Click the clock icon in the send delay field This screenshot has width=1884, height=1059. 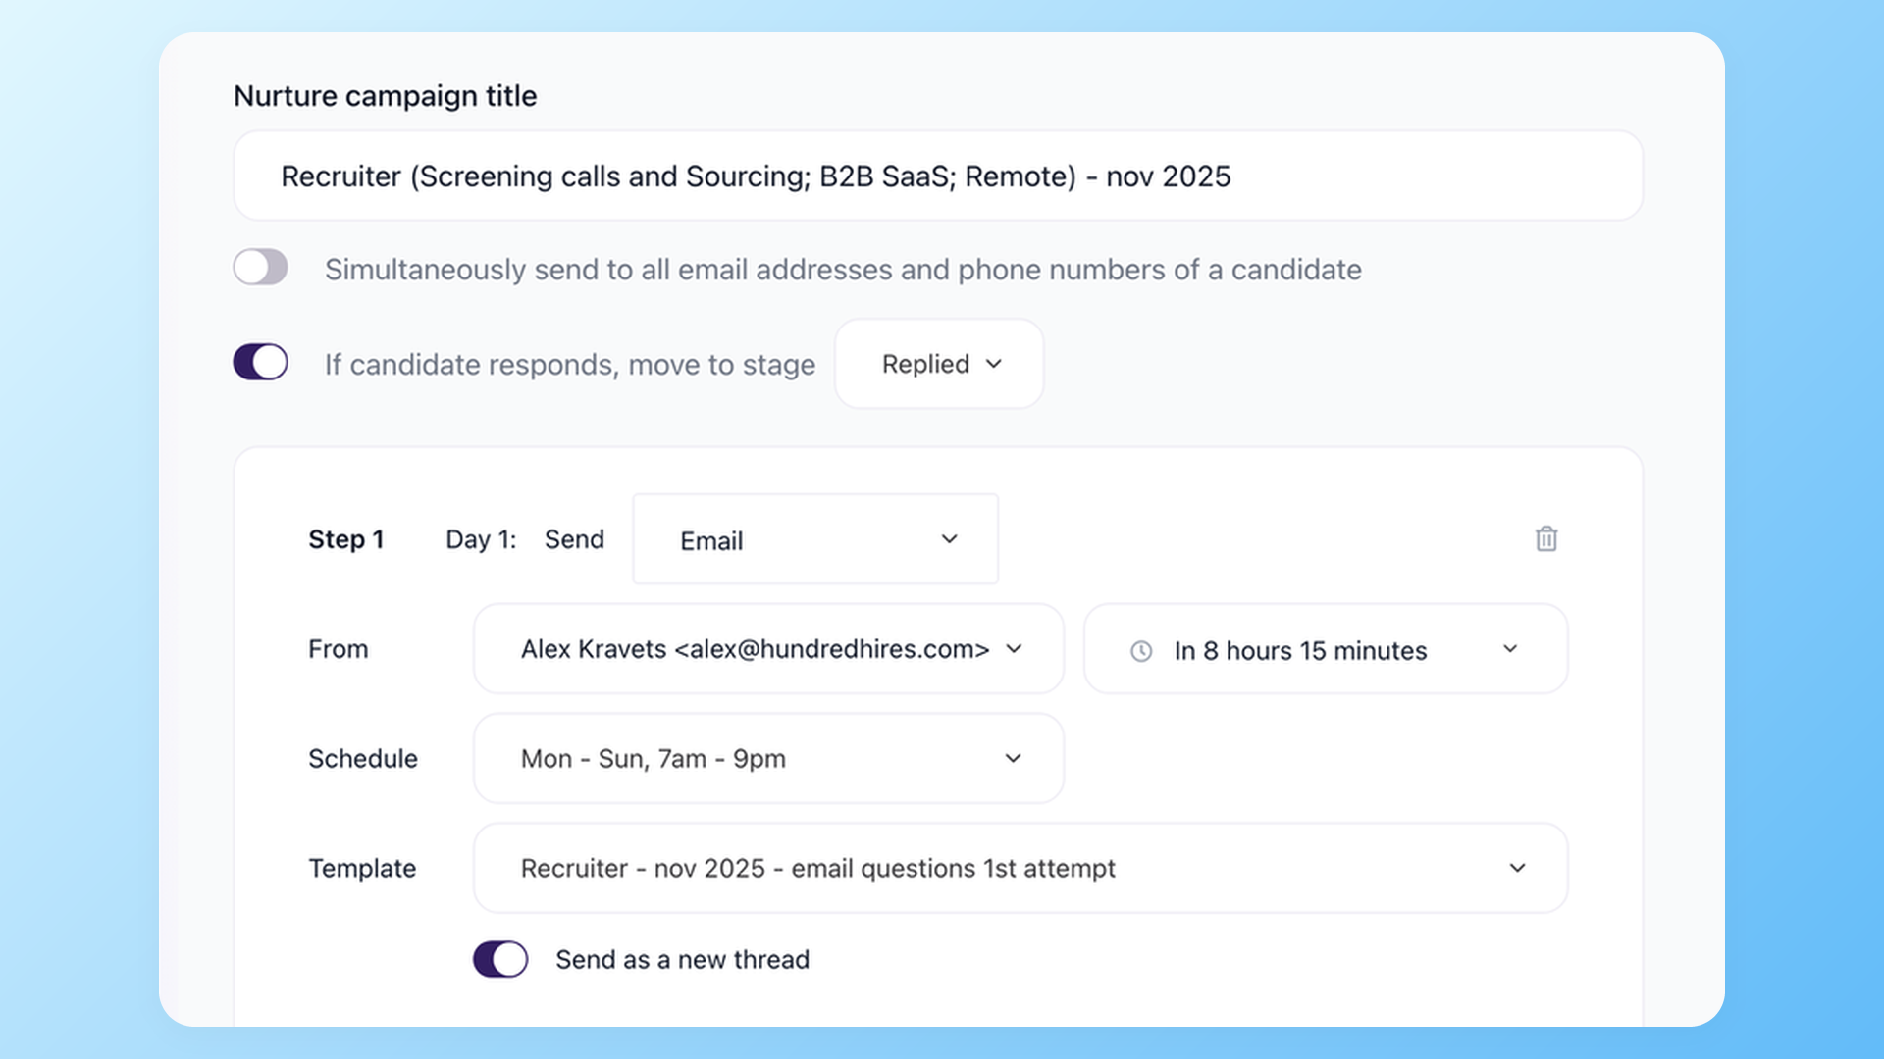point(1141,651)
